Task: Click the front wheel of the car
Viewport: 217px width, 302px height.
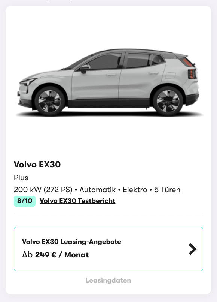Action: coord(50,101)
